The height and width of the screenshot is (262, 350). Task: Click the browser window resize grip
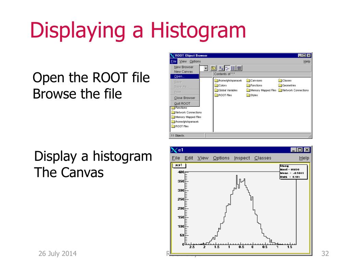click(310, 136)
